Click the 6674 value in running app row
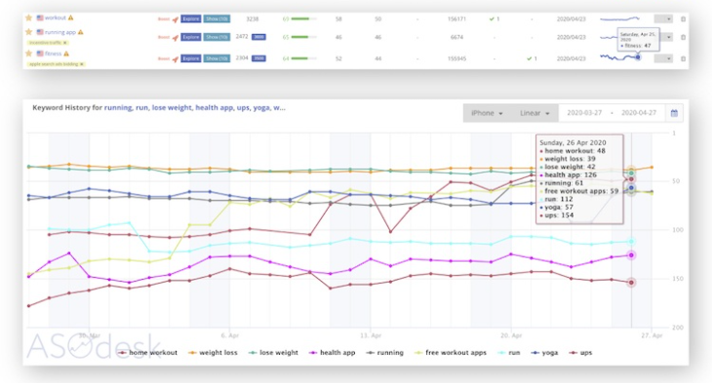Image resolution: width=714 pixels, height=383 pixels. tap(456, 37)
